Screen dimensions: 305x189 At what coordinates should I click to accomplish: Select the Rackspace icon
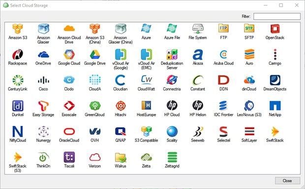click(x=18, y=54)
